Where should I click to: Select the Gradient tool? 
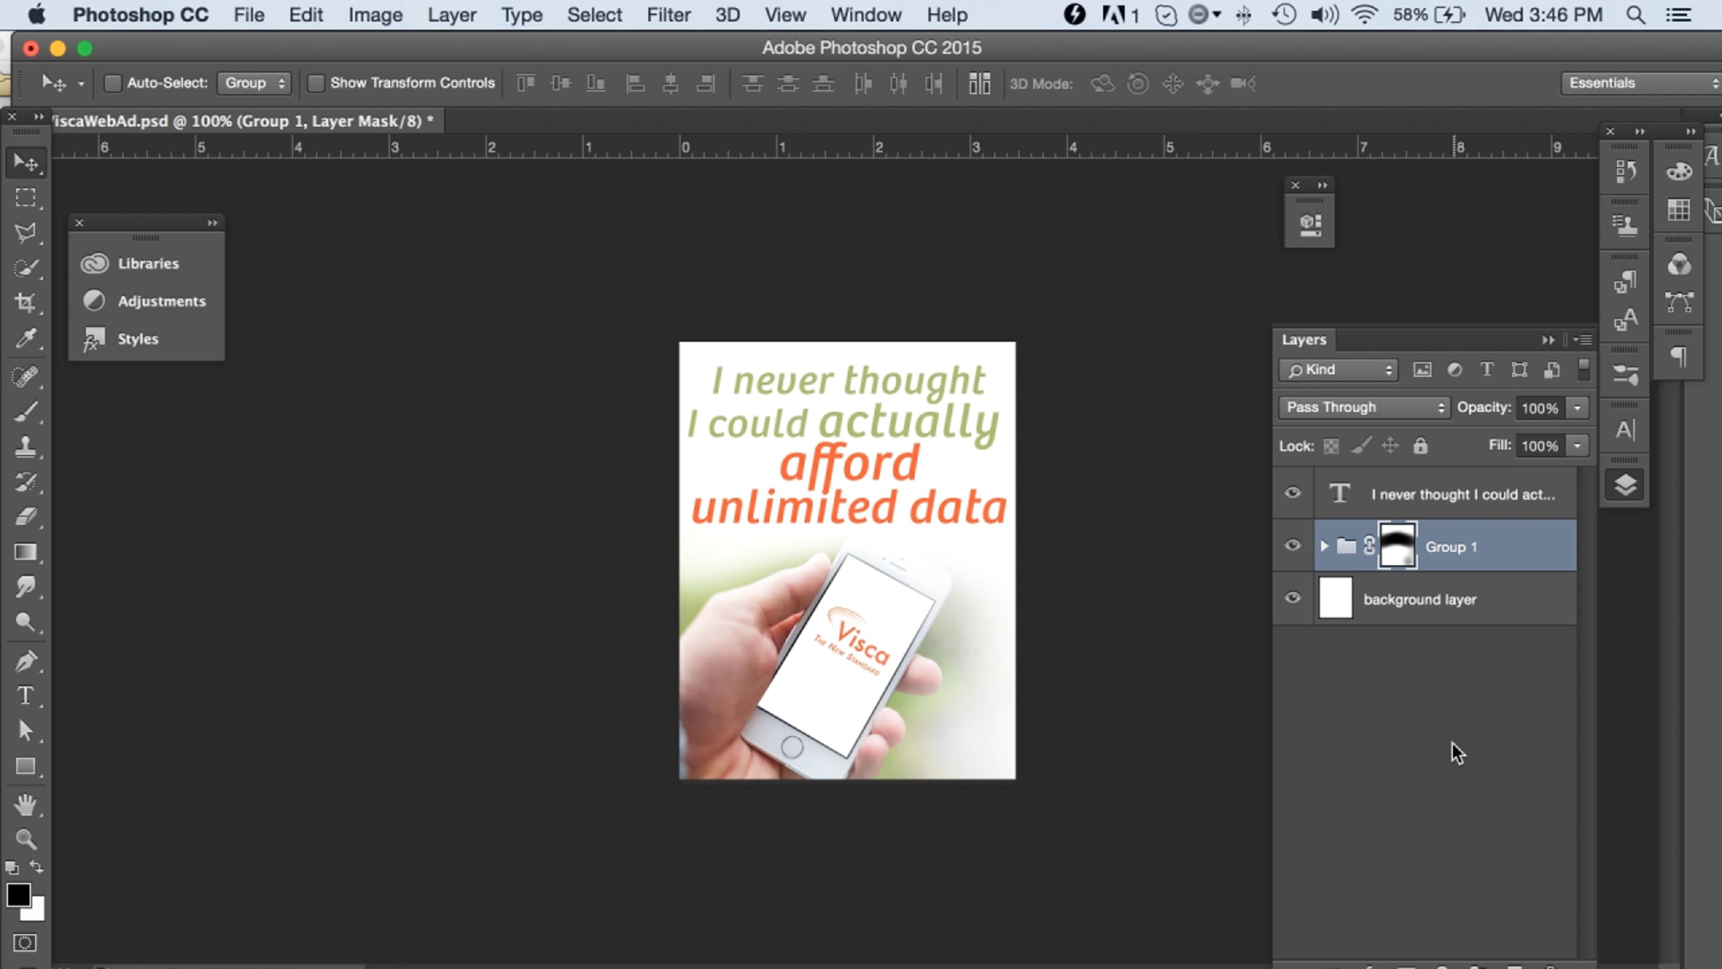[x=26, y=552]
